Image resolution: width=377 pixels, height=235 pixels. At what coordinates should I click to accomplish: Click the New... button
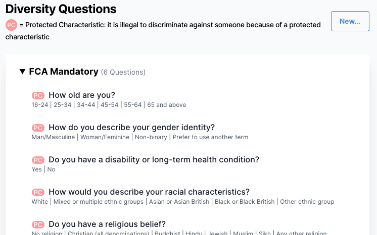[x=350, y=21]
